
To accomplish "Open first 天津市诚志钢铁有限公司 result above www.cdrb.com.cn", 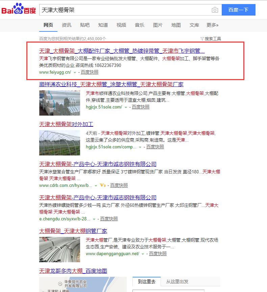I will click(x=98, y=164).
